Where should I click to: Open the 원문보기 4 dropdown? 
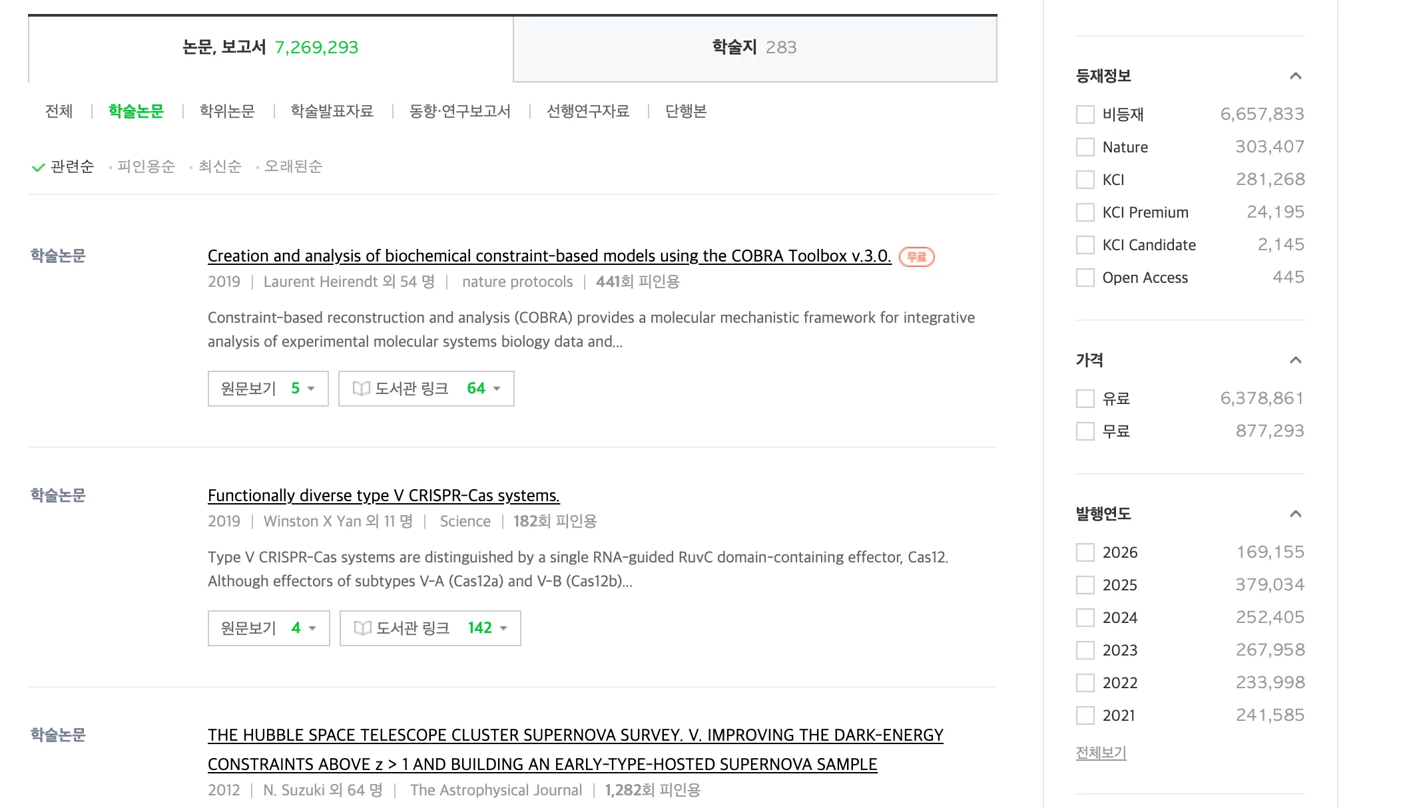269,628
